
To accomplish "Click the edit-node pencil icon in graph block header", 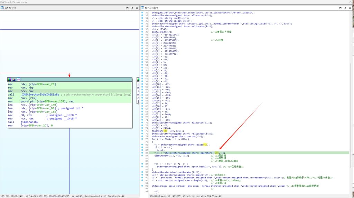I will pos(14,79).
